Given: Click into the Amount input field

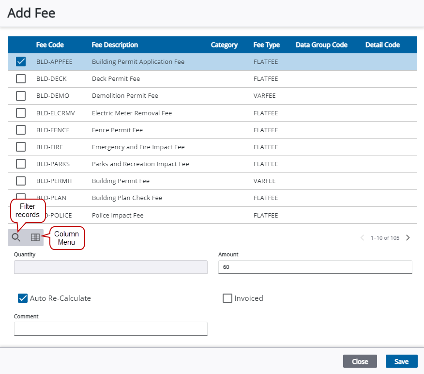Looking at the screenshot, I should click(315, 267).
